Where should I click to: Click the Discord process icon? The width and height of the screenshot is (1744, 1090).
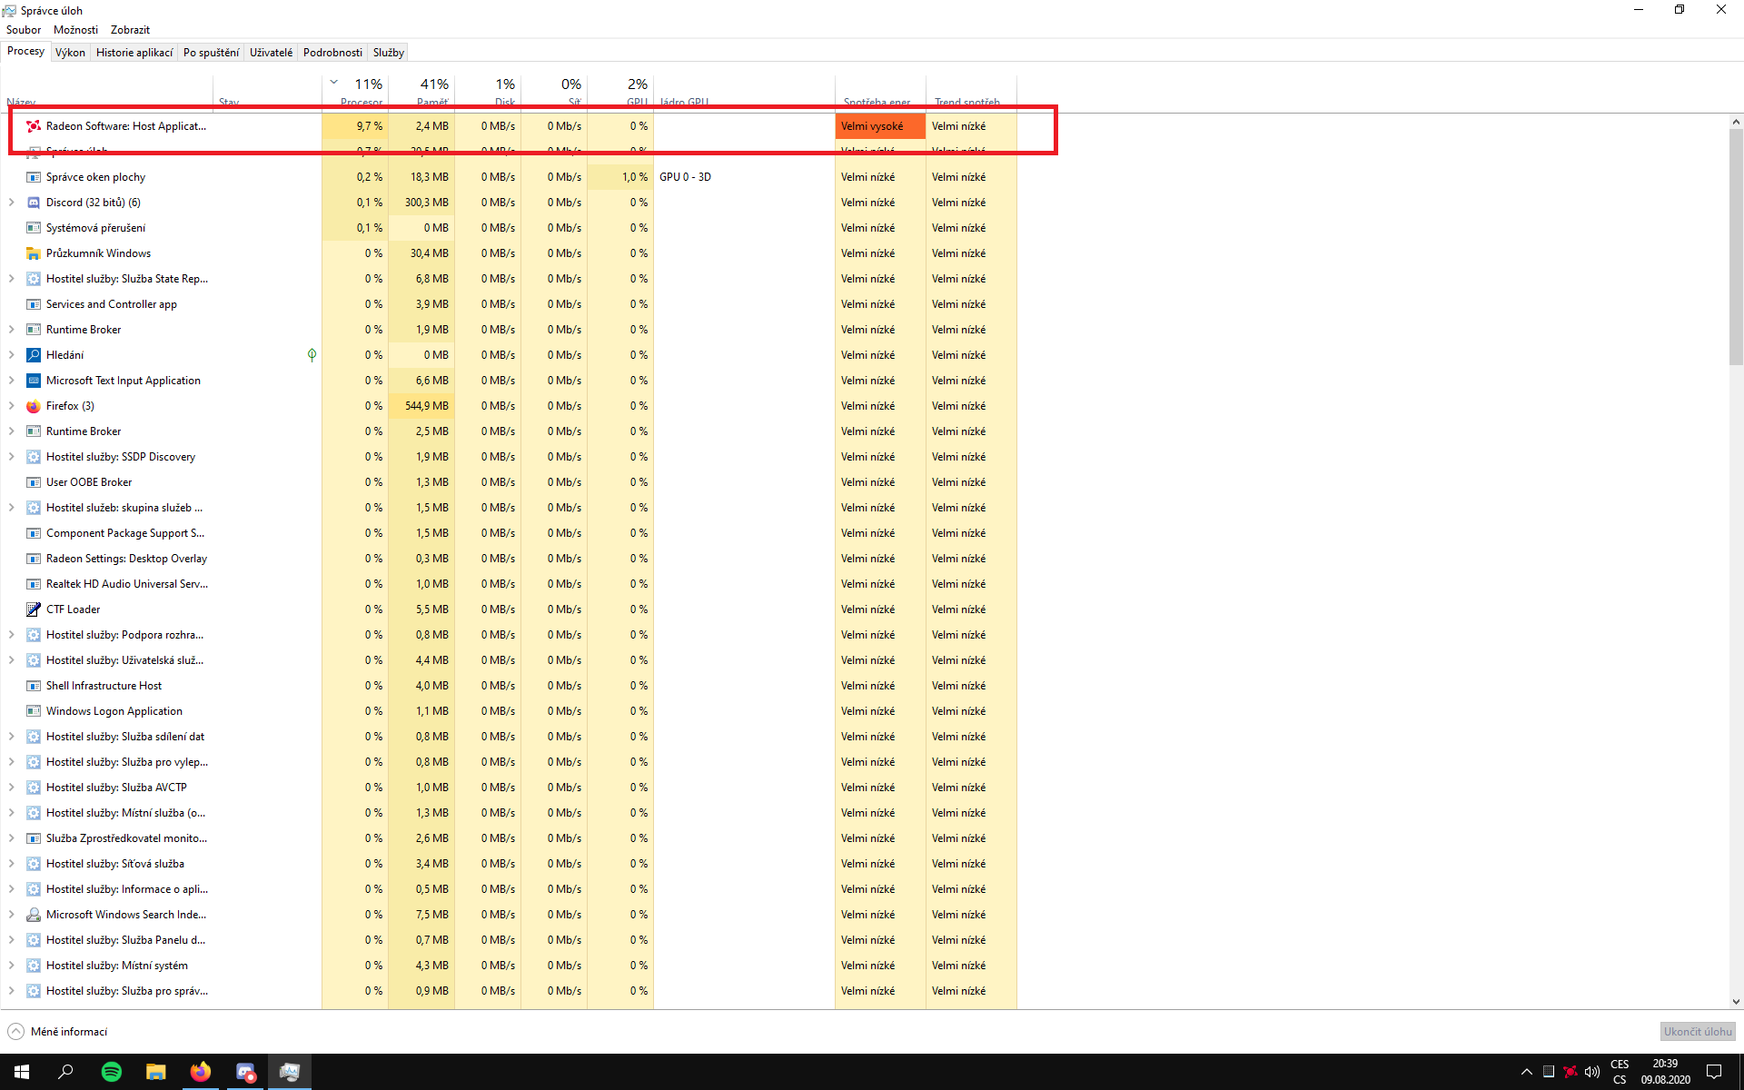[x=34, y=203]
